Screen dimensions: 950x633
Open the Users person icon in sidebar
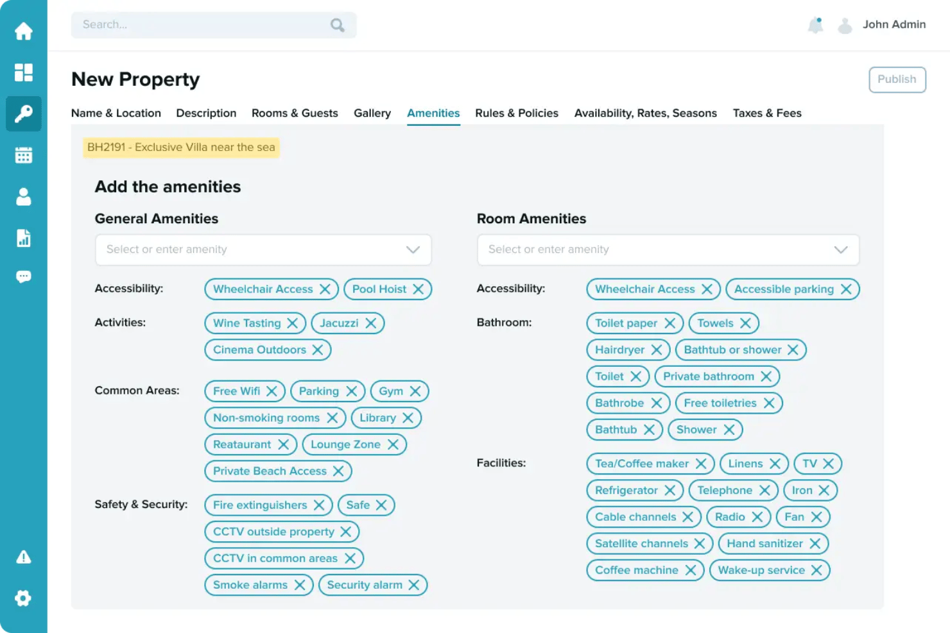pyautogui.click(x=24, y=196)
